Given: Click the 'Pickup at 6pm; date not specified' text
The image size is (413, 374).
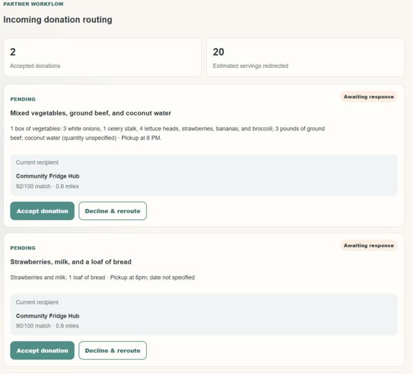Looking at the screenshot, I should 152,277.
